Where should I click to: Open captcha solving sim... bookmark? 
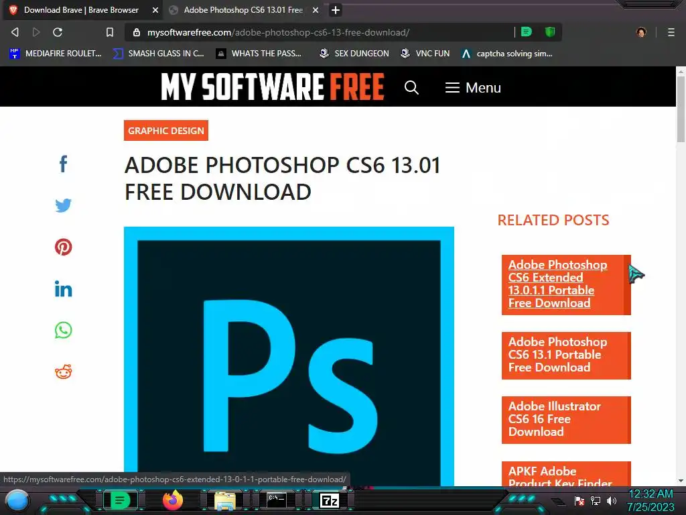(507, 54)
